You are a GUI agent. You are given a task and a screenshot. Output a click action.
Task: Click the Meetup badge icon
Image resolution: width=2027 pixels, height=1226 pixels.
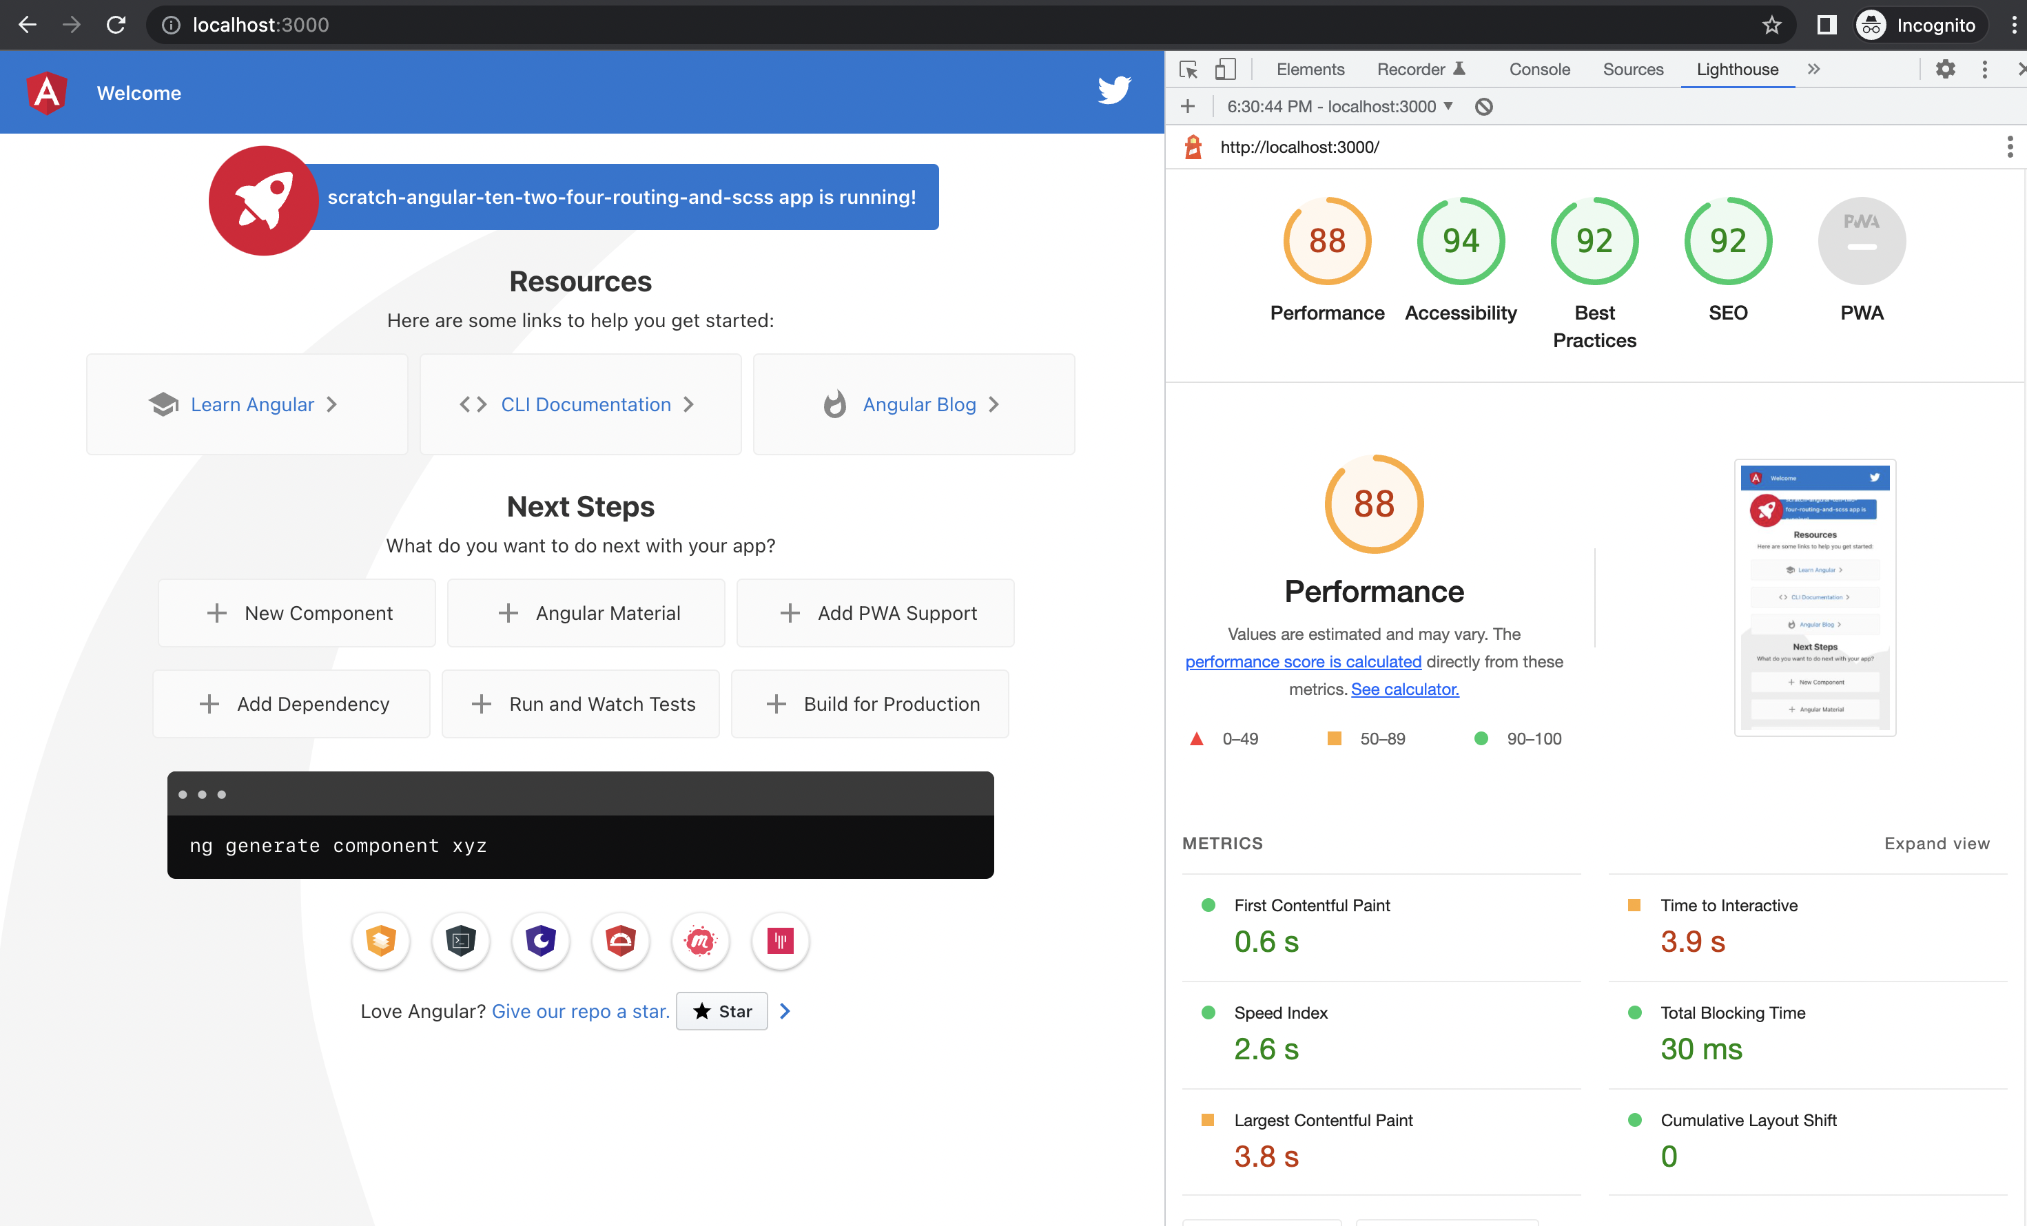700,942
